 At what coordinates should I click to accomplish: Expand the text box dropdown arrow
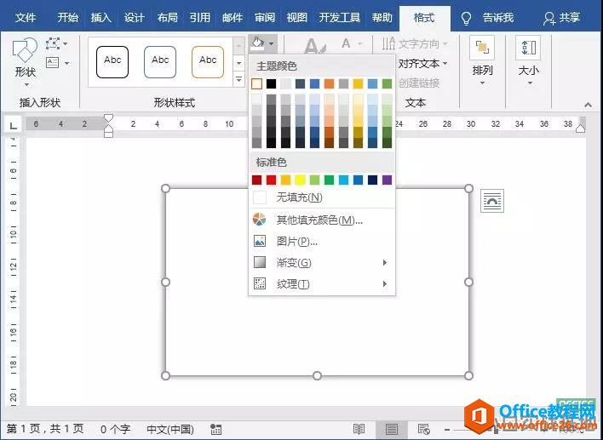coord(67,63)
